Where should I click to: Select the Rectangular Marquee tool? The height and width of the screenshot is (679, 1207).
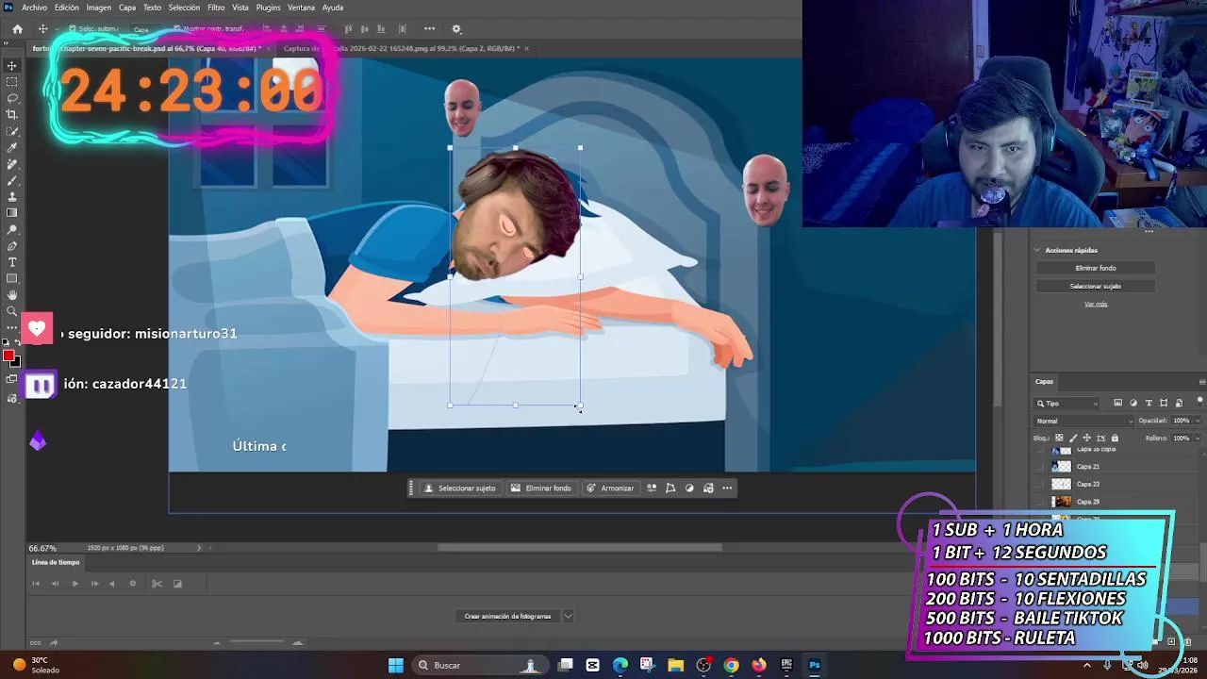click(12, 82)
